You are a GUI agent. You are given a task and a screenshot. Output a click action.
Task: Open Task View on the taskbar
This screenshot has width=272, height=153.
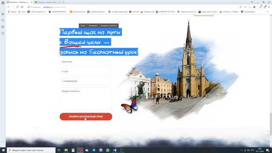(x=59, y=150)
